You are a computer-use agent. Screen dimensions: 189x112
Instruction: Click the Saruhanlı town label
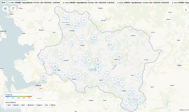click(66, 60)
